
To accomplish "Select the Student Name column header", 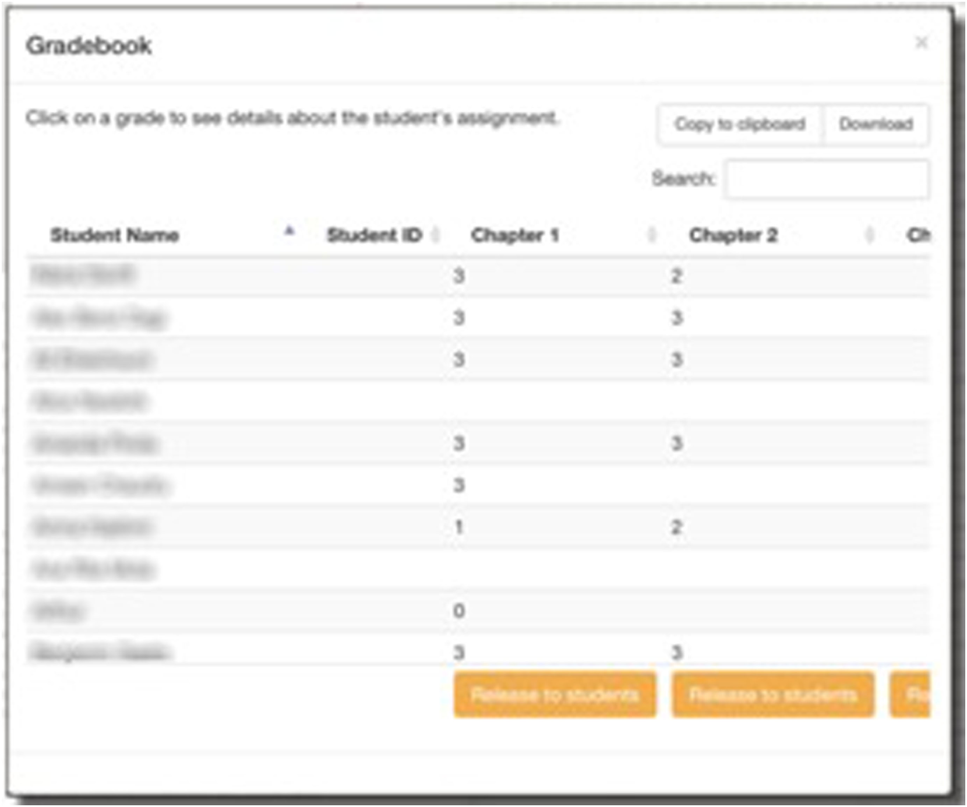I will tap(115, 235).
